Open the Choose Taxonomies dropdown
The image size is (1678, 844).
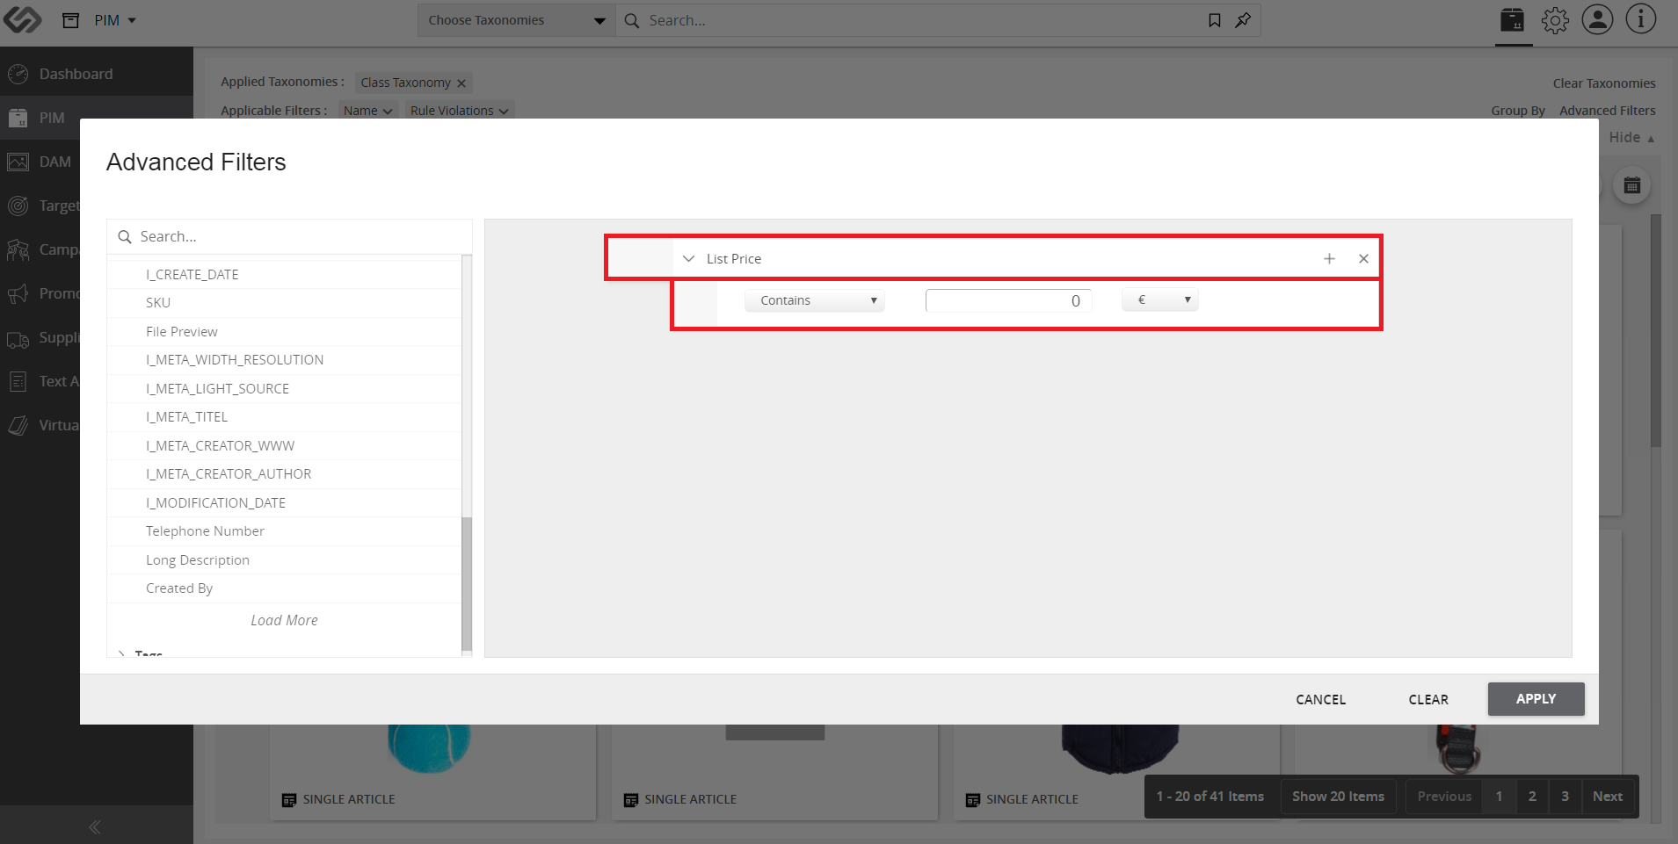516,20
